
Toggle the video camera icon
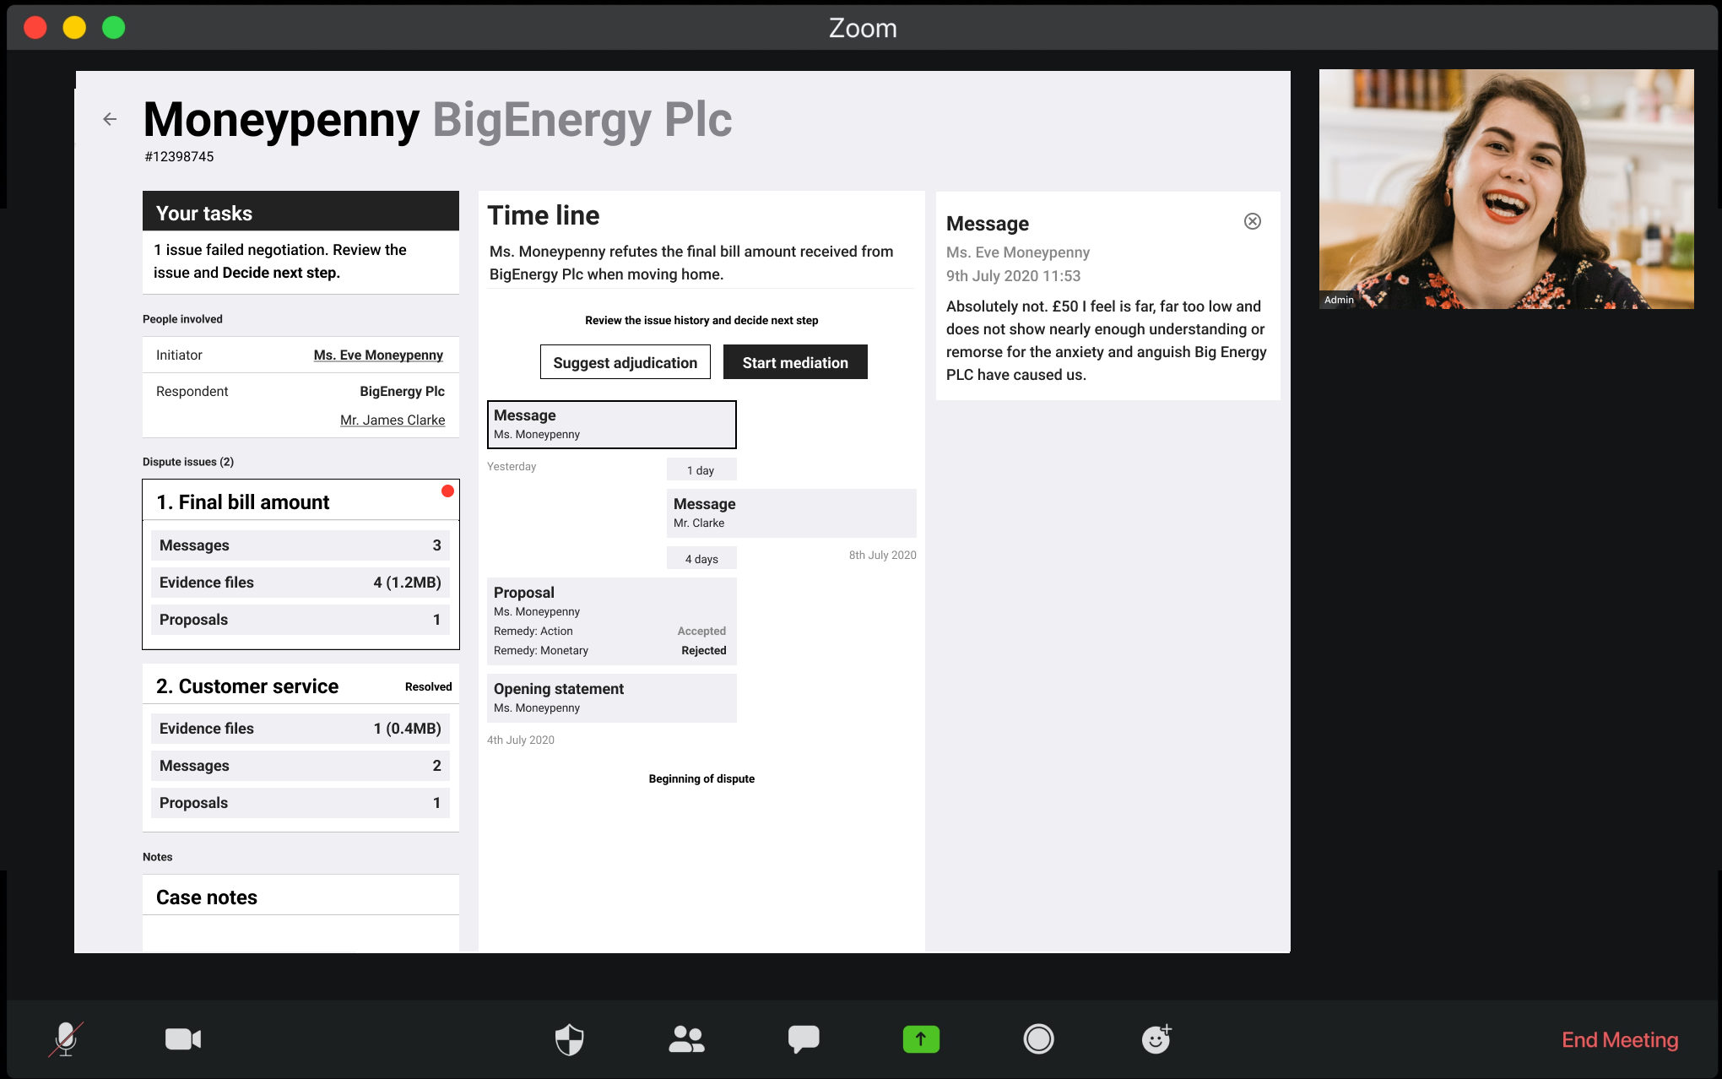(183, 1039)
